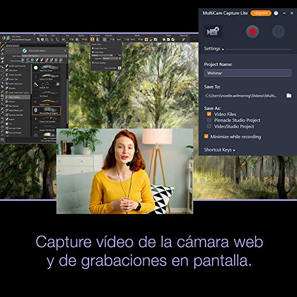
Task: Click third Shape group icon in property bar
Action: 173,40
